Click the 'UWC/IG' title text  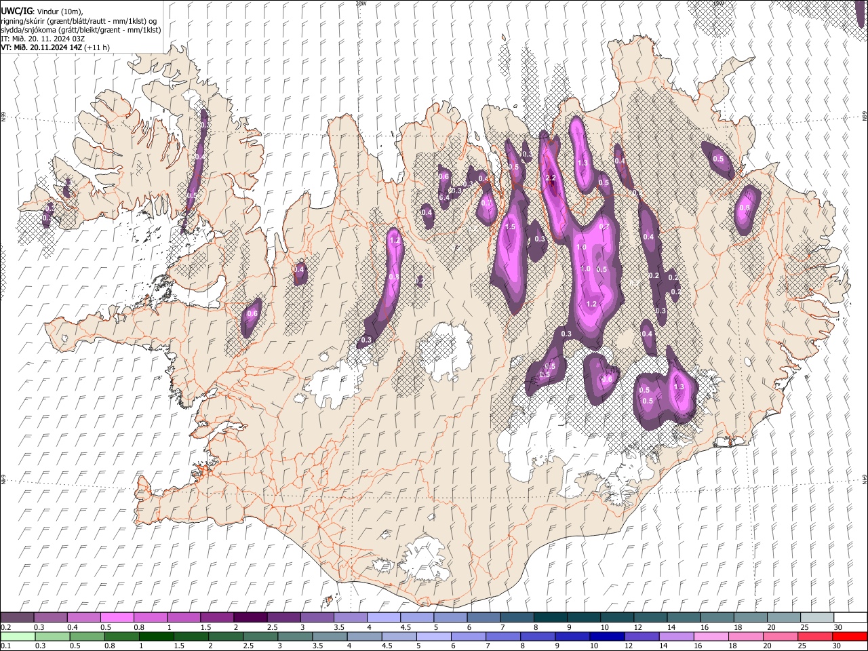click(x=16, y=11)
